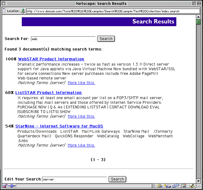
Task: Collapse the location toolbar with triangle
Action: [4, 9]
